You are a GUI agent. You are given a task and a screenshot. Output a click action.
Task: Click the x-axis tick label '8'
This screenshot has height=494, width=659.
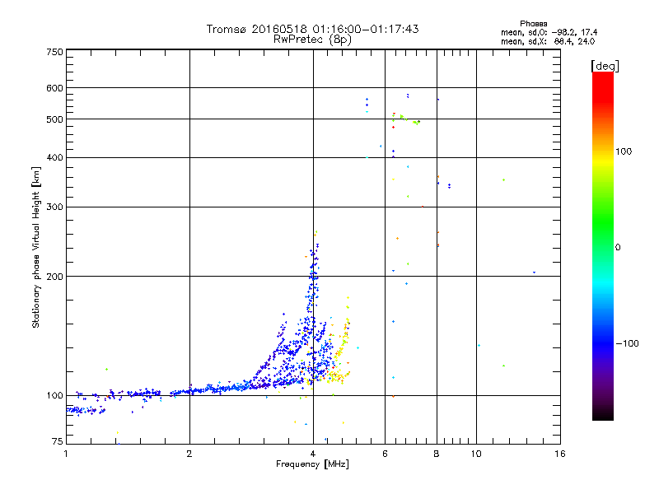click(x=437, y=454)
